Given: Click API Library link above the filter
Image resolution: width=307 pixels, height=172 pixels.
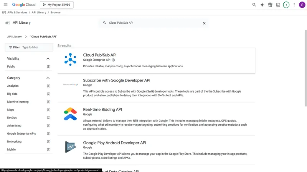Looking at the screenshot, I should [x=14, y=37].
